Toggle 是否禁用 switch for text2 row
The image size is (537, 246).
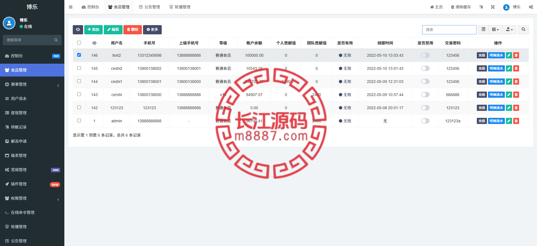[x=425, y=55]
